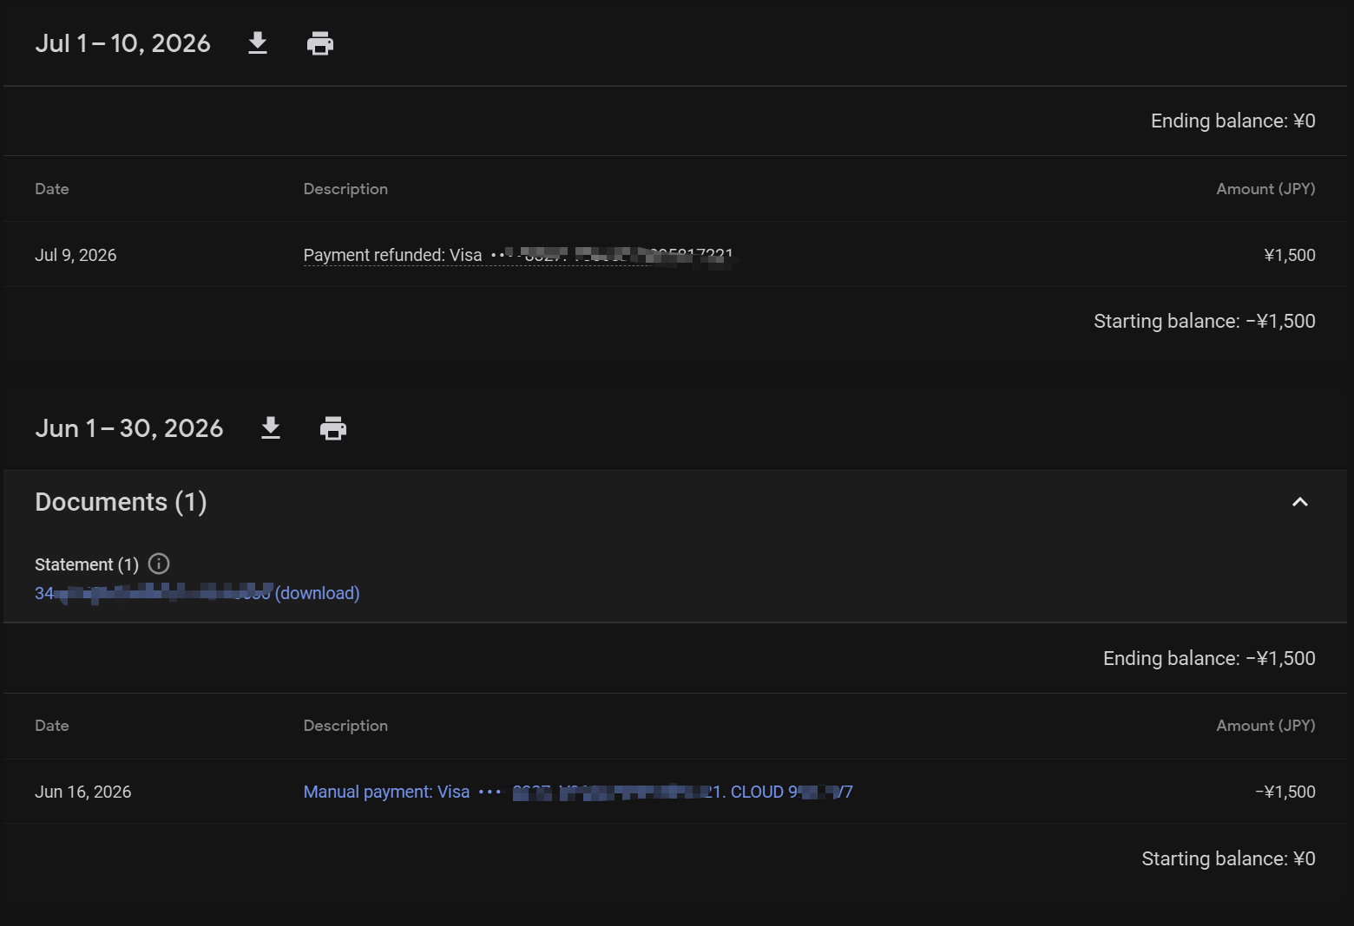Click the Description column header in June table
The height and width of the screenshot is (926, 1354).
point(345,726)
